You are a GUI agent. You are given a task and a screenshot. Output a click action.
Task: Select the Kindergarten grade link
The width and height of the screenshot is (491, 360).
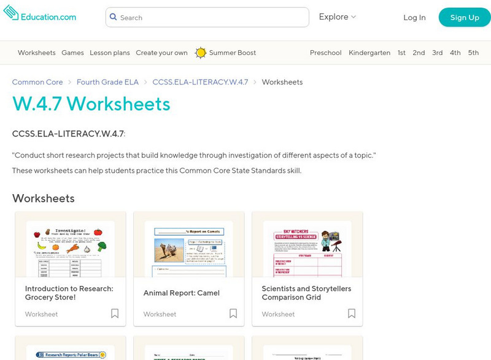pyautogui.click(x=369, y=53)
